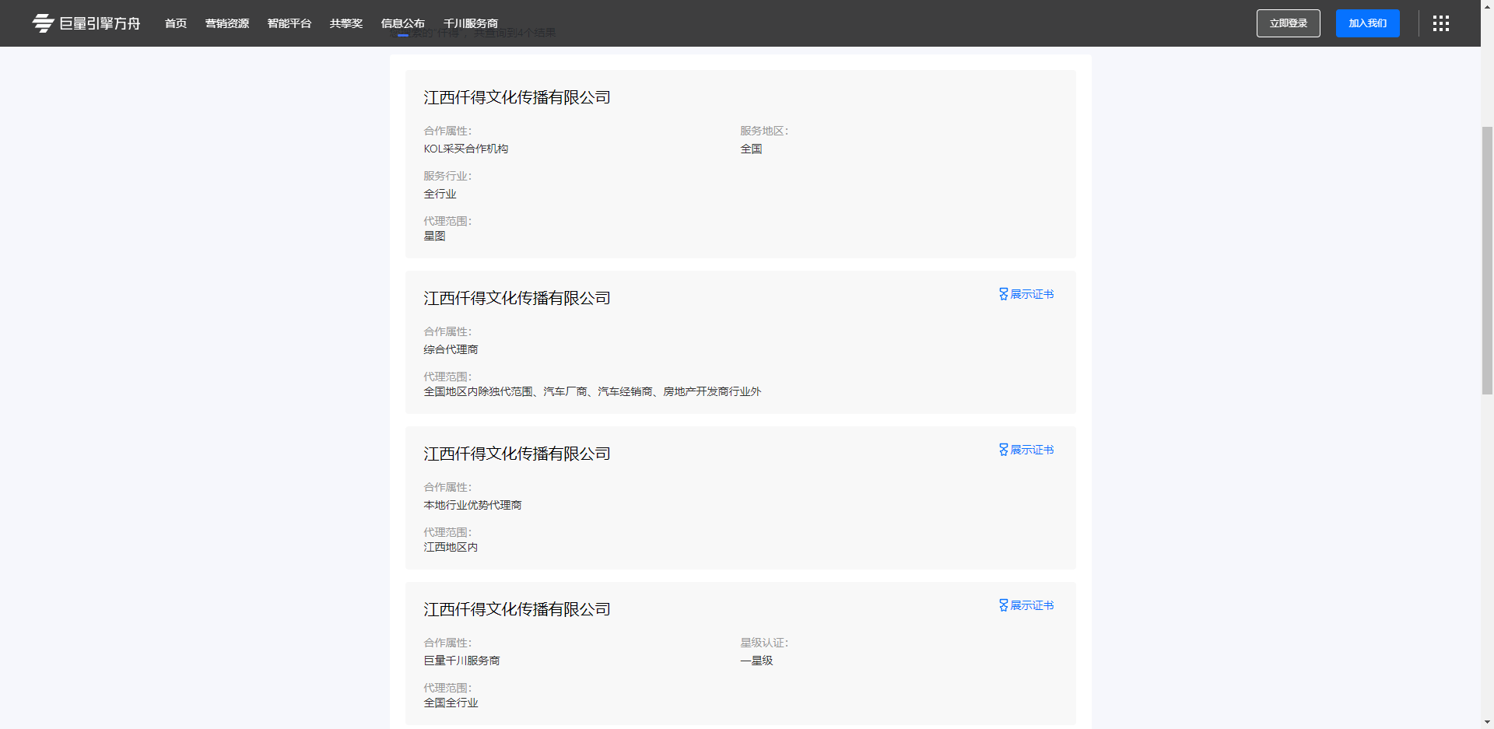The height and width of the screenshot is (729, 1494).
Task: Click the 星图 scope value
Action: click(x=434, y=236)
